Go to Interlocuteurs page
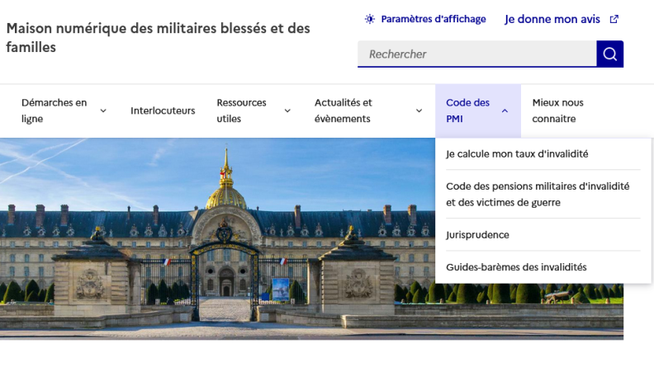Viewport: 654px width, 367px height. coord(163,111)
